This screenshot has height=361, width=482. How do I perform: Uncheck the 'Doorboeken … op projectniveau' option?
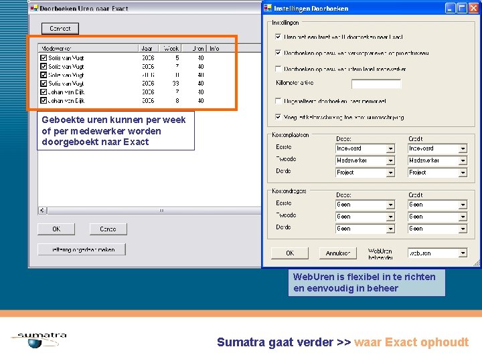tap(278, 53)
